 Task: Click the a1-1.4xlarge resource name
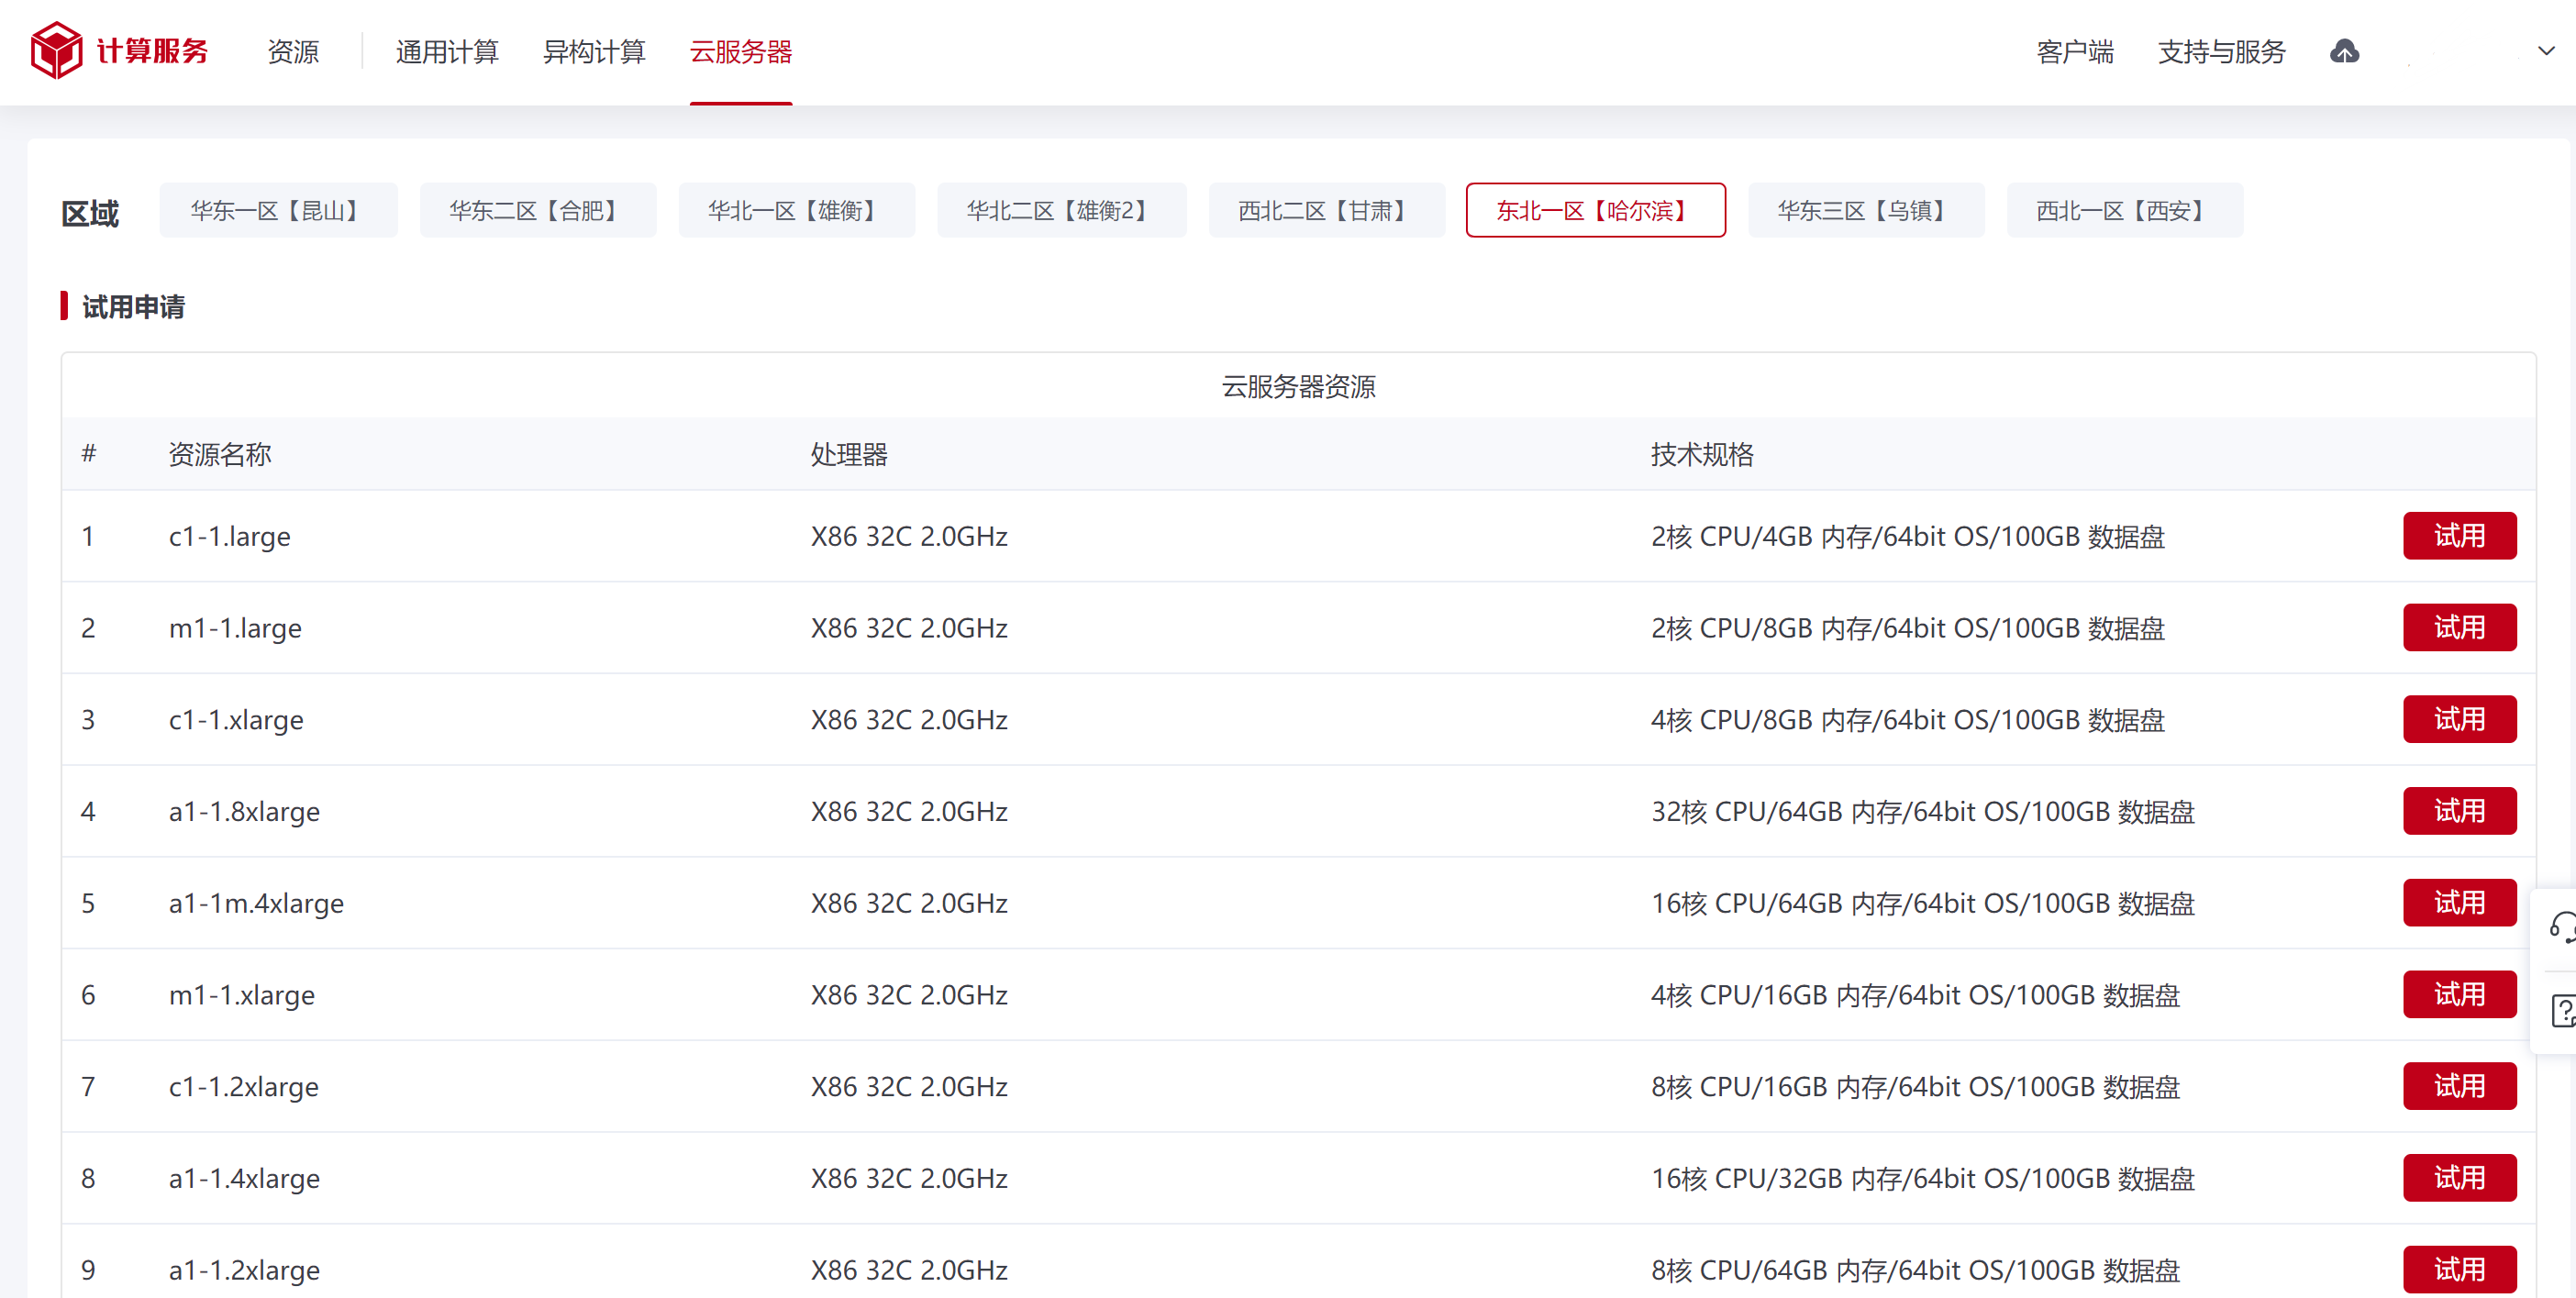[244, 1179]
